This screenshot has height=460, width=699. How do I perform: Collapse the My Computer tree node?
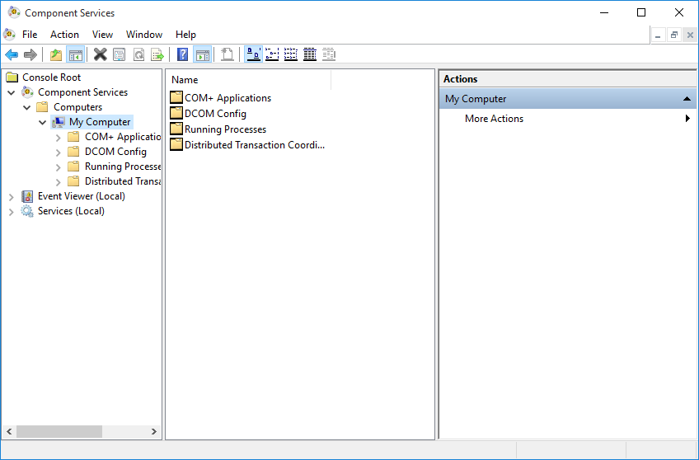tap(43, 122)
